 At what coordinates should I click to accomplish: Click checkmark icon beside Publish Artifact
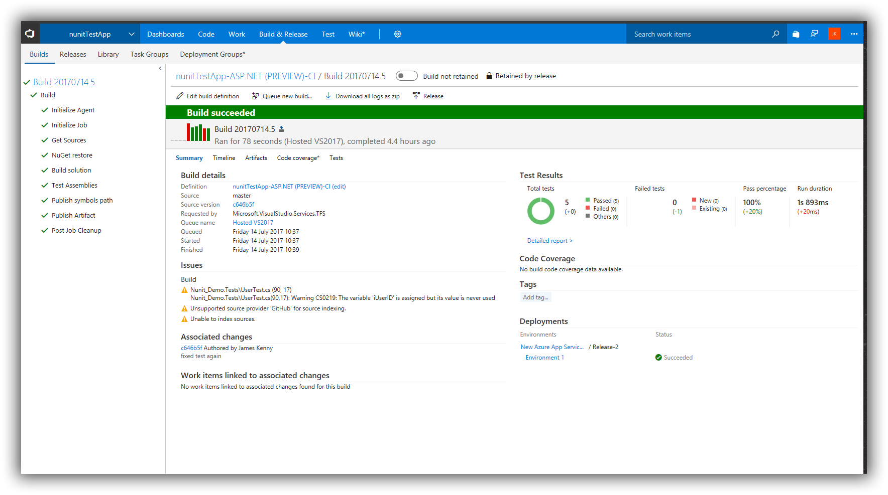pyautogui.click(x=45, y=215)
